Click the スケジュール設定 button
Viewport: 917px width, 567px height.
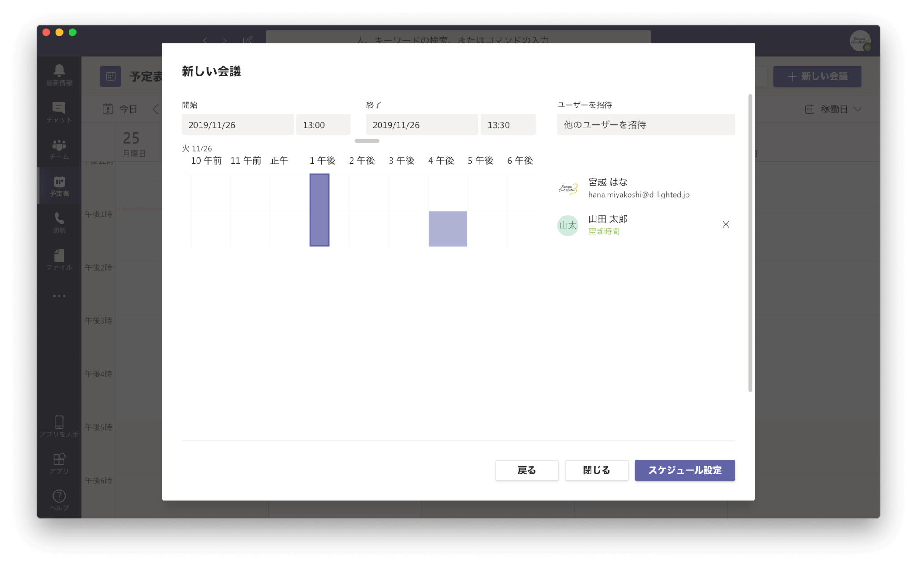click(685, 470)
